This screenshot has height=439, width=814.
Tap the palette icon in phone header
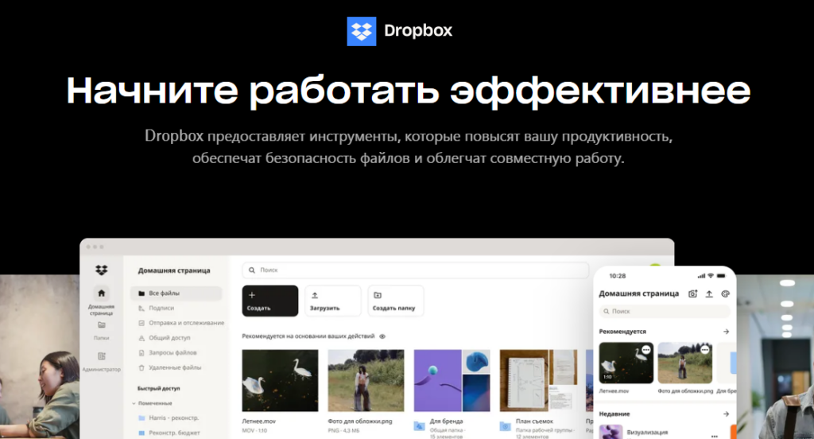tap(726, 294)
